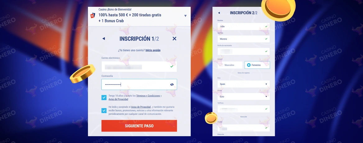Open the País dropdown showing Spain
363x143 pixels.
(243, 84)
